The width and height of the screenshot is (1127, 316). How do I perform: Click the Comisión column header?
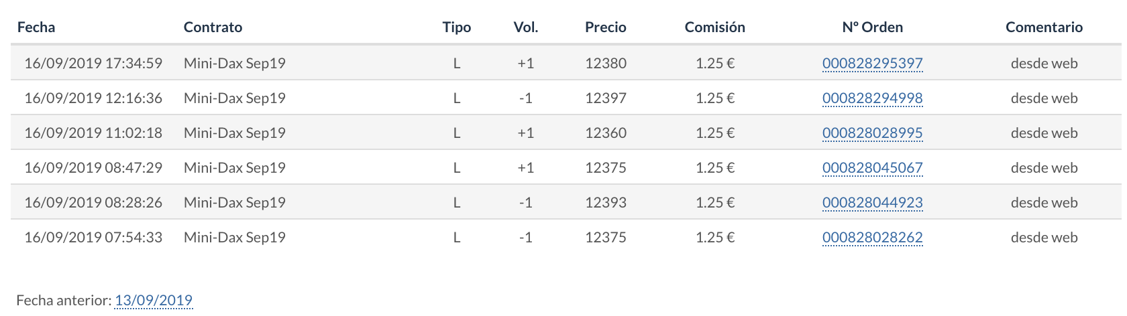click(714, 27)
